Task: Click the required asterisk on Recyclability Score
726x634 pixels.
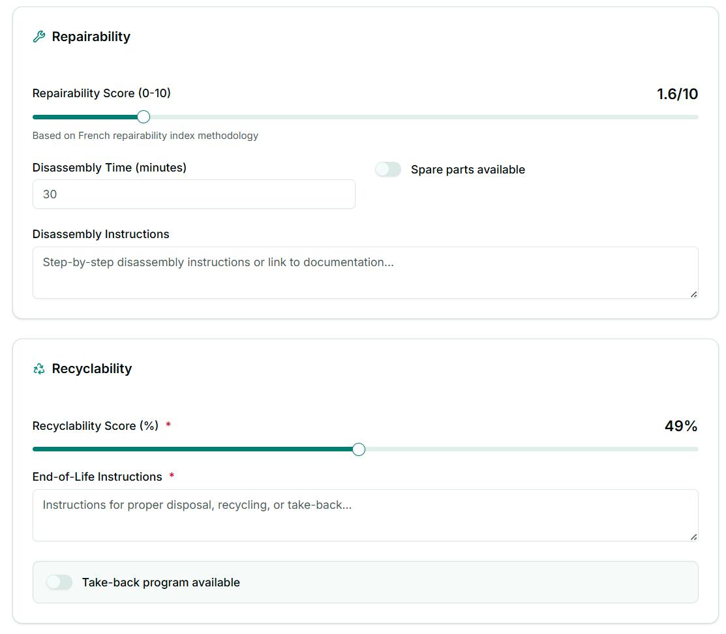Action: coord(168,423)
